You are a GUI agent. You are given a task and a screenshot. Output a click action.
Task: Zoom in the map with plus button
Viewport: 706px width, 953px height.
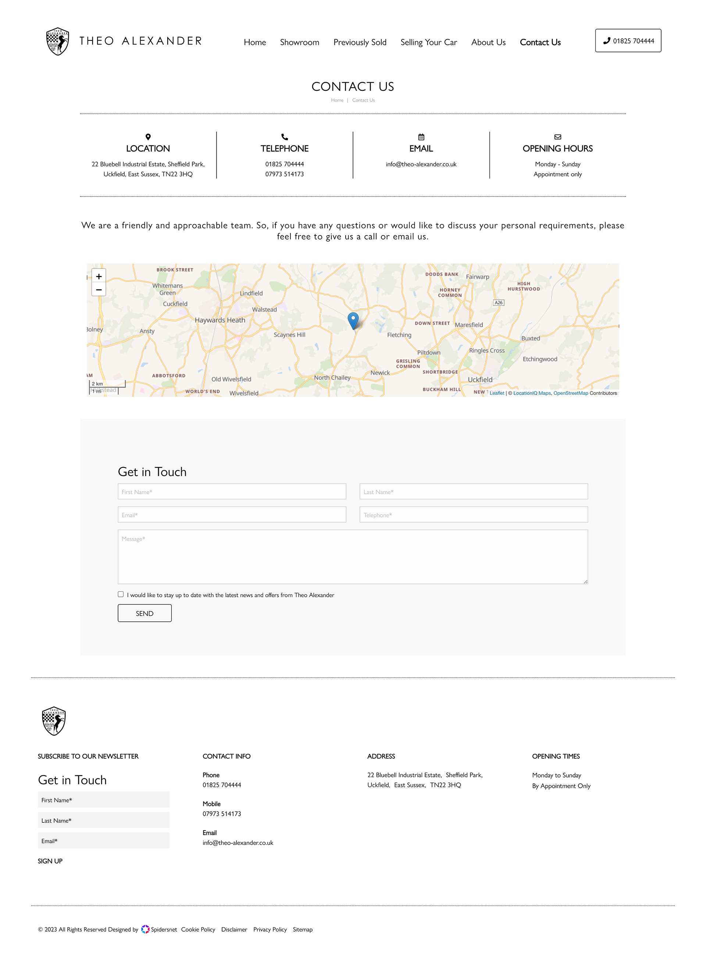(x=99, y=276)
